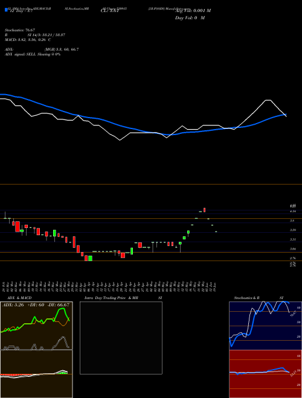Click the '(MGR) 5.3, 60, 66.7' ADX values
302x398 pixels.
62,49
